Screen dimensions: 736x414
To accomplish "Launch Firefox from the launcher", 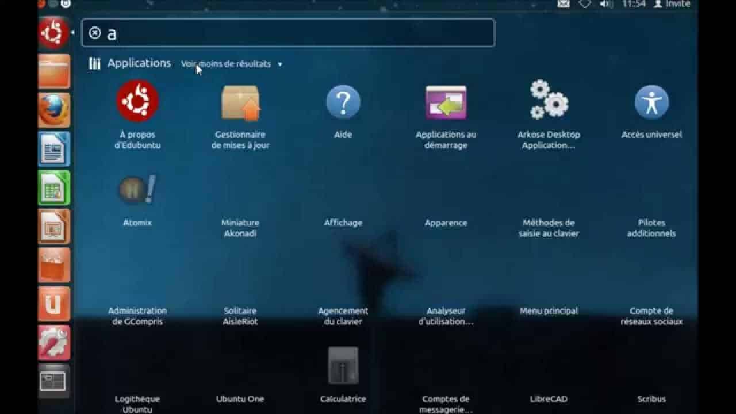I will pos(54,110).
